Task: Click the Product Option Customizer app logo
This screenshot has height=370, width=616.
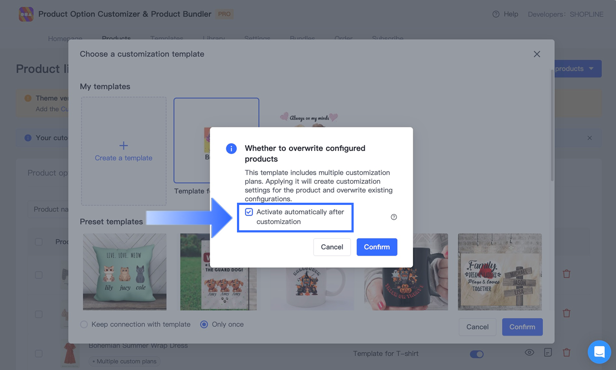Action: pos(26,14)
